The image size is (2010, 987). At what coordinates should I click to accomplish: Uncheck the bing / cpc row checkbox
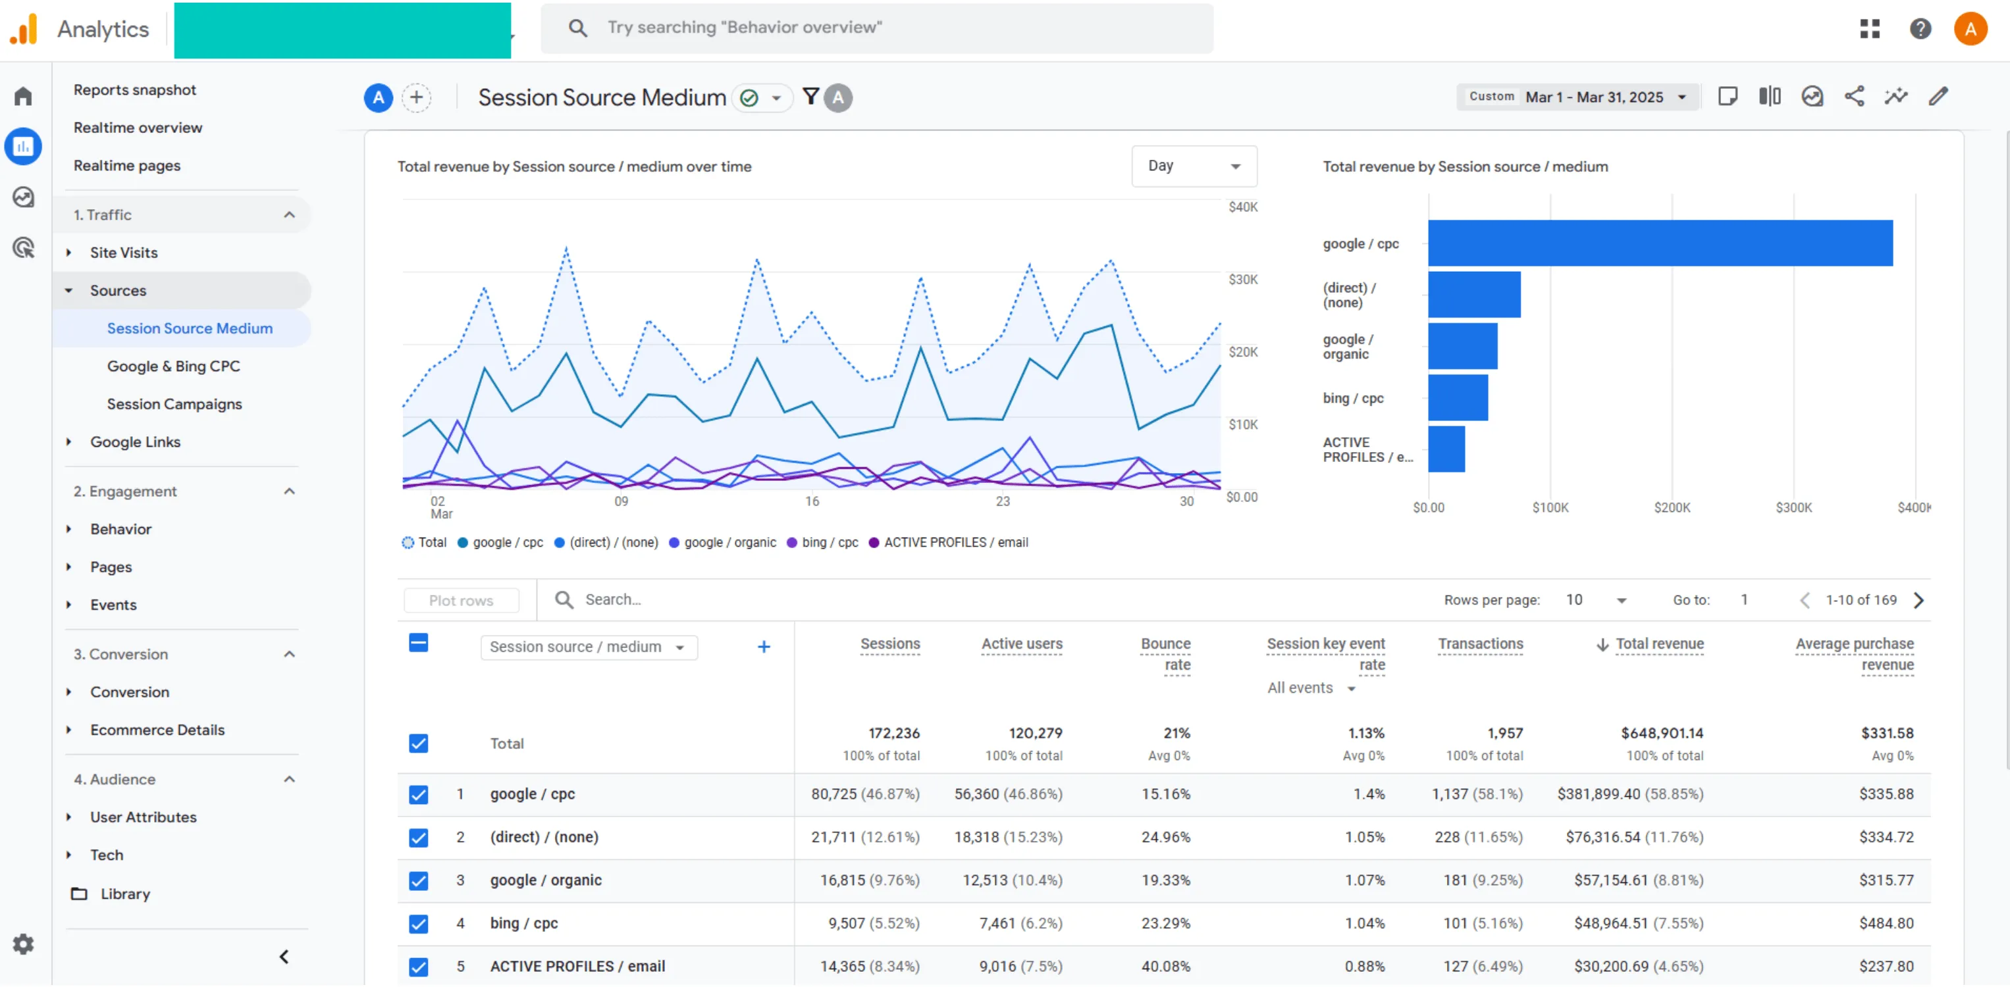pyautogui.click(x=418, y=924)
